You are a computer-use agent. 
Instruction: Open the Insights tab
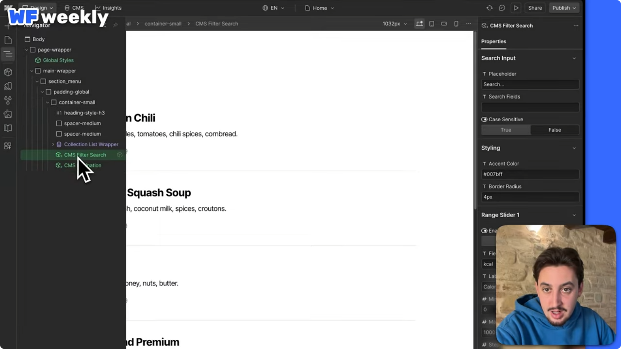[108, 8]
